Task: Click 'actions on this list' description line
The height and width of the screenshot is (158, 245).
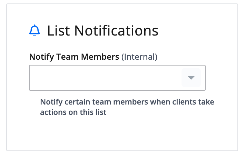Action: point(73,112)
